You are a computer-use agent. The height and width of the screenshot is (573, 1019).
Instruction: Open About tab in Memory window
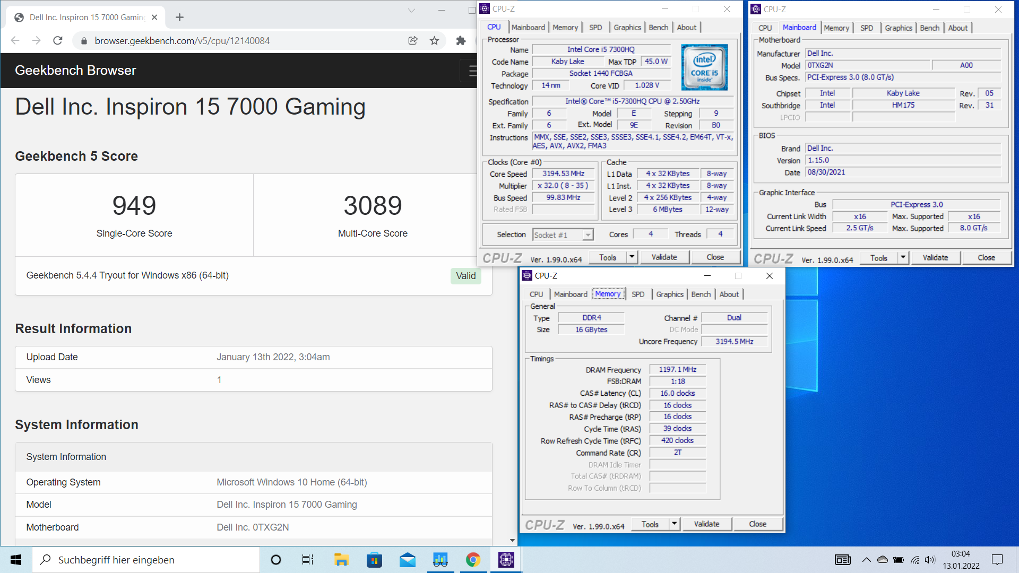pyautogui.click(x=729, y=294)
